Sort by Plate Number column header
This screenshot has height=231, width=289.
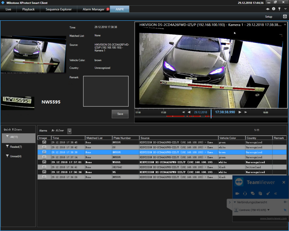[126, 138]
